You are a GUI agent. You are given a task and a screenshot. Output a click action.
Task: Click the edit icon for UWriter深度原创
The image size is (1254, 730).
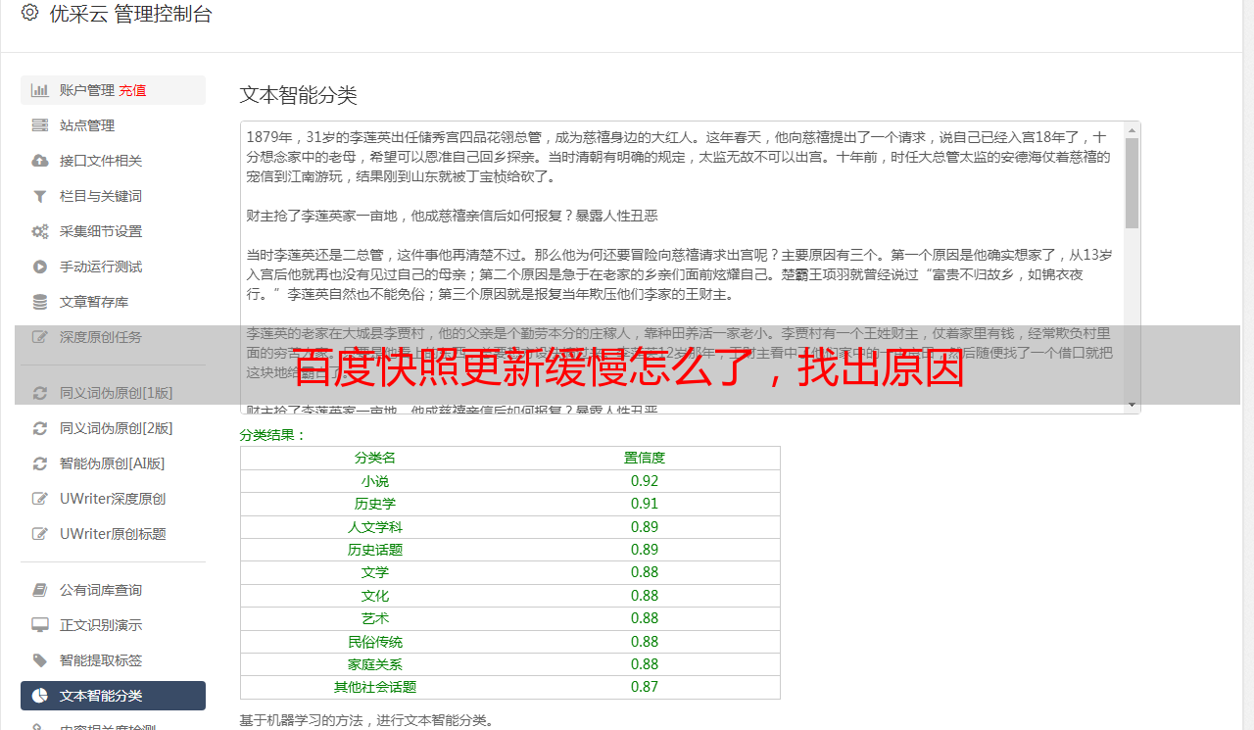[x=40, y=499]
